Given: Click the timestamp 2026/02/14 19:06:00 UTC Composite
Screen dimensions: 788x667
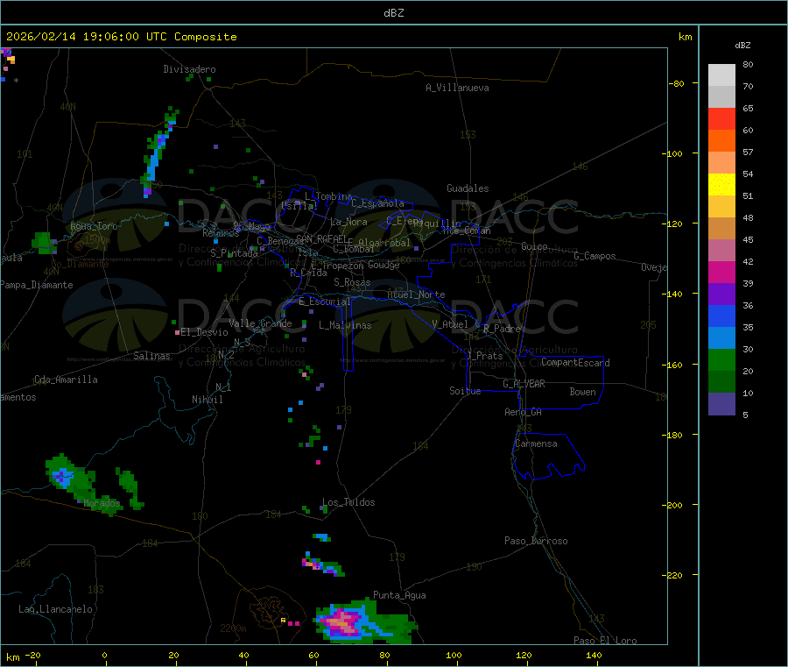Looking at the screenshot, I should click(121, 37).
